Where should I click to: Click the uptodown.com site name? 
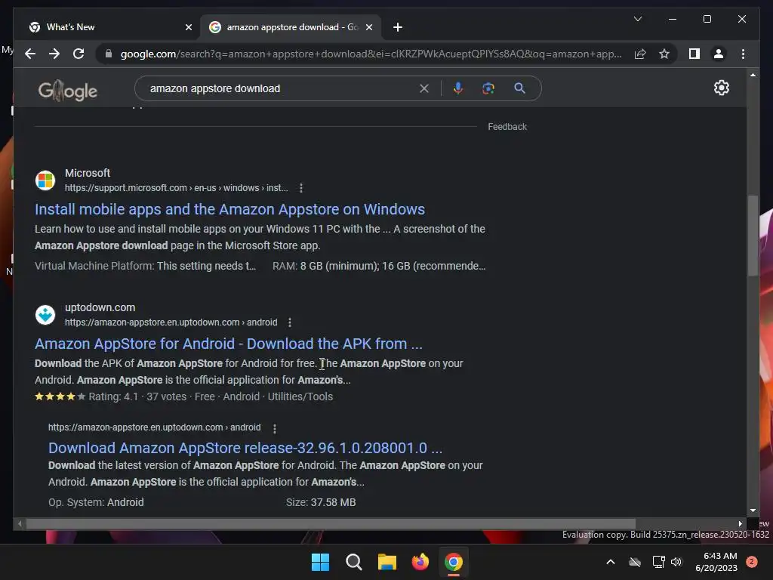click(x=100, y=307)
